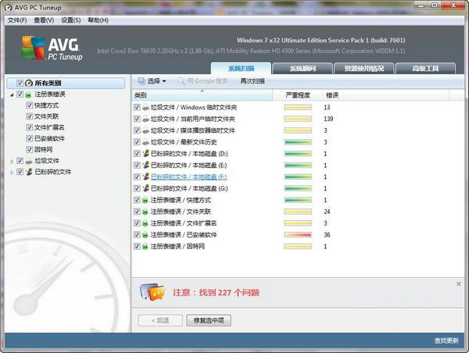
Task: Uncheck the 已粉碎的文件 / 本地磁盘 (G:) row checkbox
Action: click(137, 189)
